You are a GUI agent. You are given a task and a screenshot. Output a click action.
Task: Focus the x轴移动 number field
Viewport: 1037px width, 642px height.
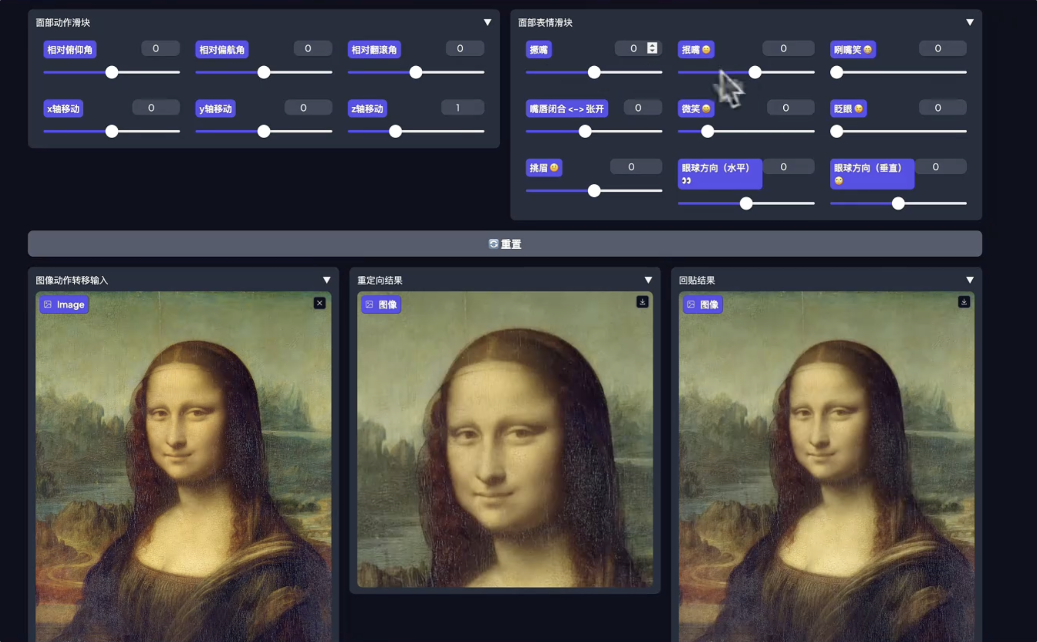156,108
